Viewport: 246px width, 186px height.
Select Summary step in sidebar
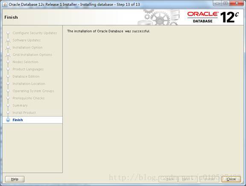coord(20,105)
